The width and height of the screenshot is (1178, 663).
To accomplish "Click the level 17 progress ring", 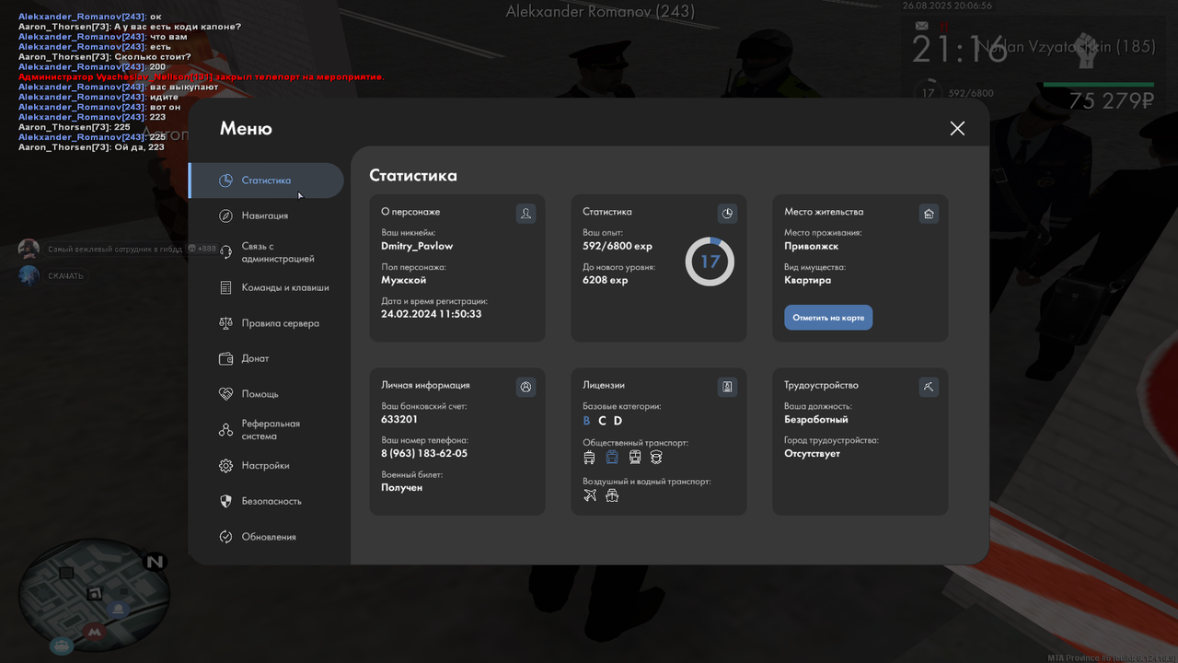I will pos(710,262).
